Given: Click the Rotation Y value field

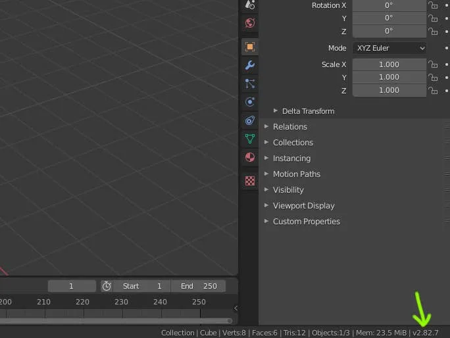Looking at the screenshot, I should (389, 18).
